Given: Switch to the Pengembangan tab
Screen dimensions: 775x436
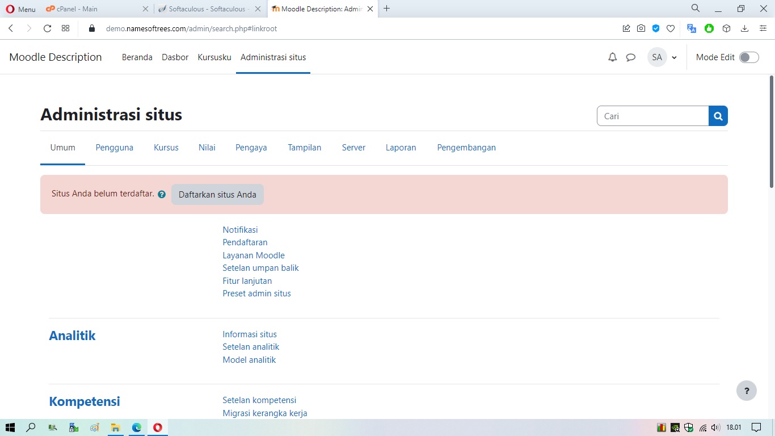Looking at the screenshot, I should tap(466, 148).
